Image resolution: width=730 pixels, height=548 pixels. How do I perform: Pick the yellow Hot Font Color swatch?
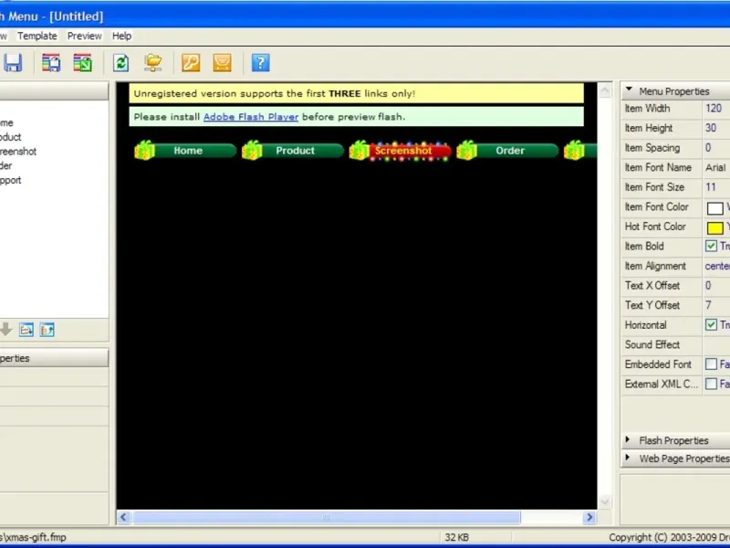click(714, 227)
